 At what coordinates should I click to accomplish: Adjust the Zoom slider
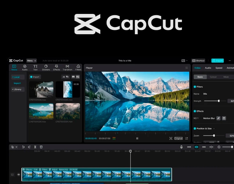214,136
